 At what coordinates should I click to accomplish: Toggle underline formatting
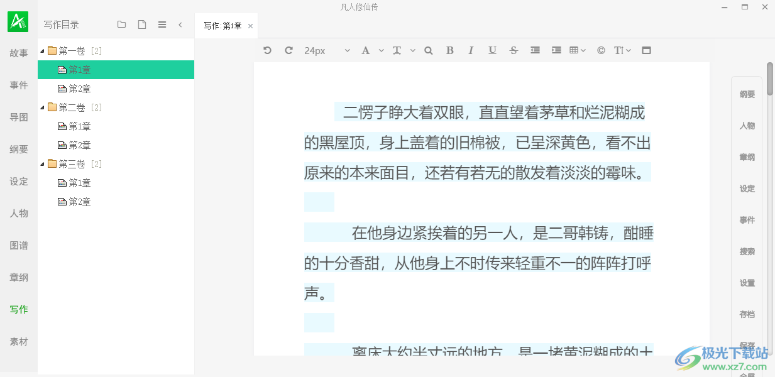492,50
